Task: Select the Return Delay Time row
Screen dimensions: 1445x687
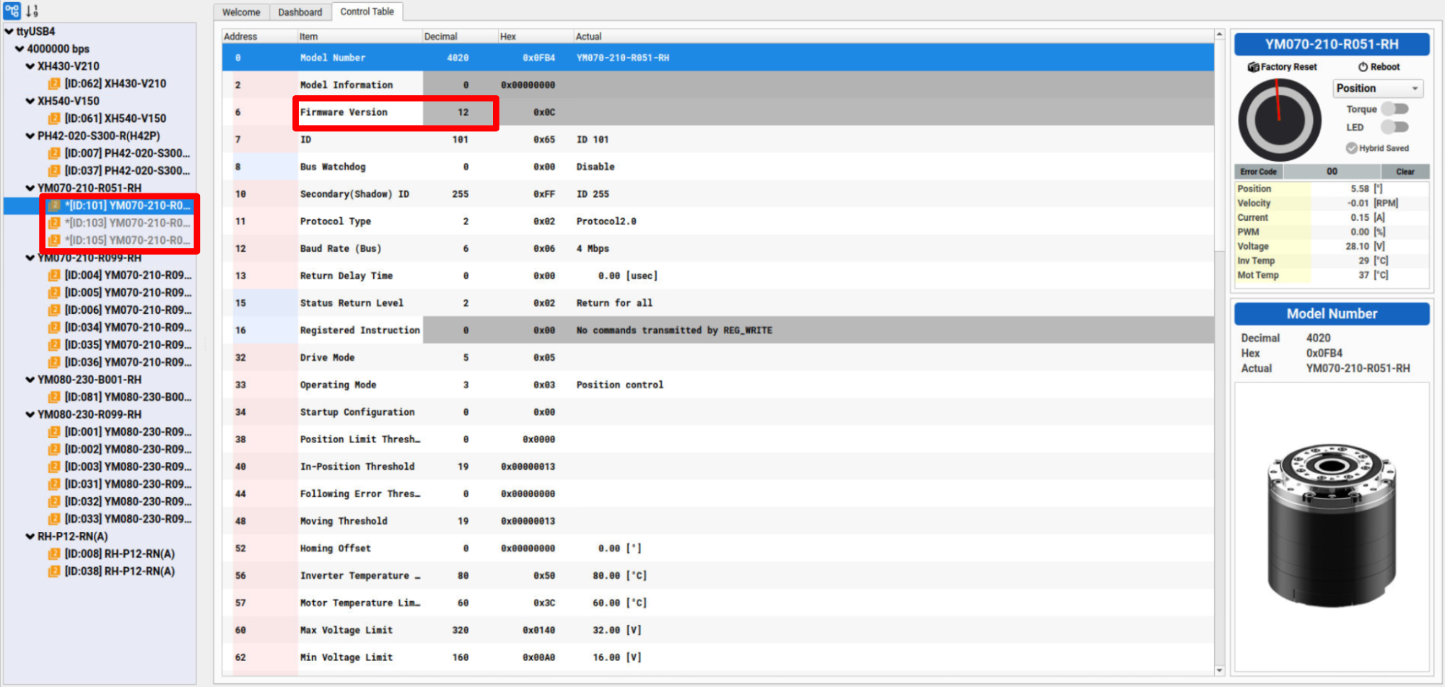Action: [718, 276]
